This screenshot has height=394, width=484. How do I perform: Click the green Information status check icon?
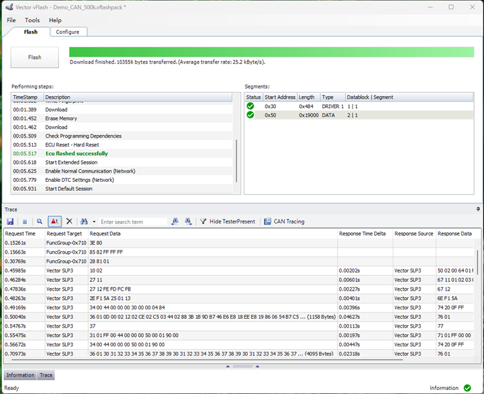click(467, 388)
